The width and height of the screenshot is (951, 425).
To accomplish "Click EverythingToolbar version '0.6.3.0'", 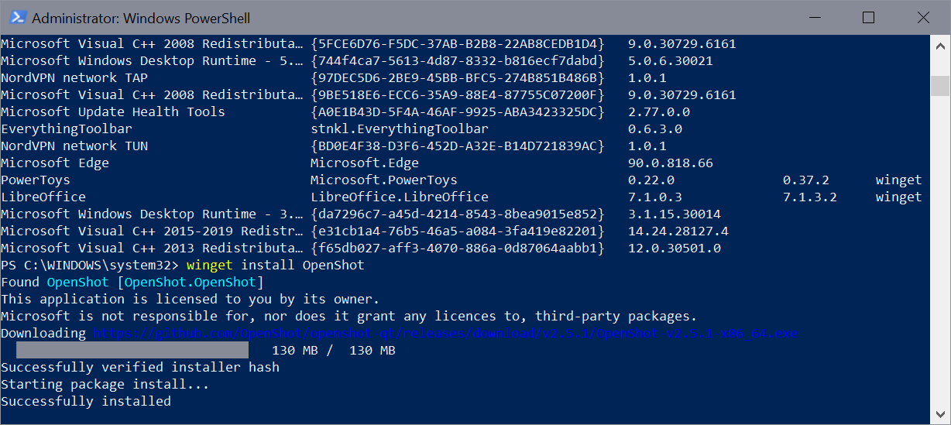I will (655, 129).
